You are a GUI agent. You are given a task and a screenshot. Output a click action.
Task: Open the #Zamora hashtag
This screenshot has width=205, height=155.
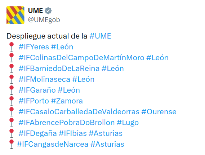click(67, 101)
